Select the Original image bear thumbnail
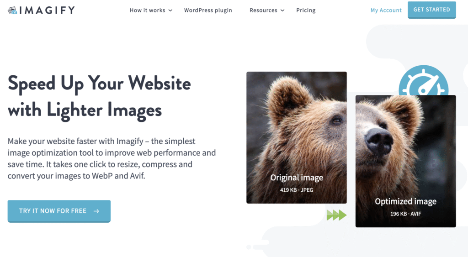This screenshot has height=257, width=468. [296, 137]
